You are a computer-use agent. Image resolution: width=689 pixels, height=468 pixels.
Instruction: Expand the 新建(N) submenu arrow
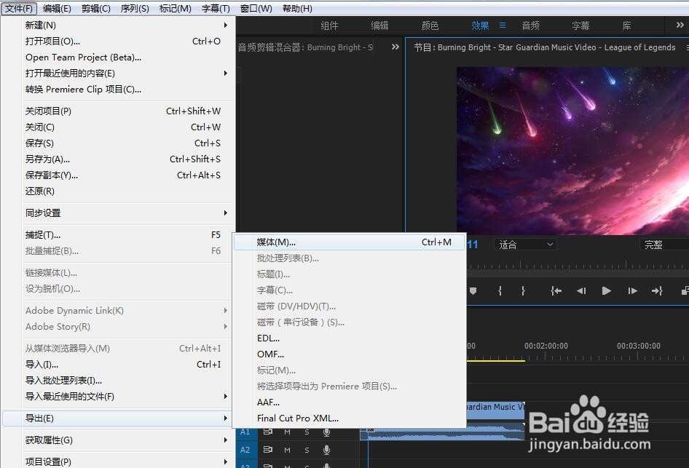226,25
